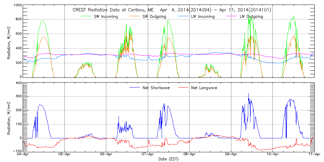Click the 08-Apr date tick label
The image size is (324, 162).
point(190,155)
